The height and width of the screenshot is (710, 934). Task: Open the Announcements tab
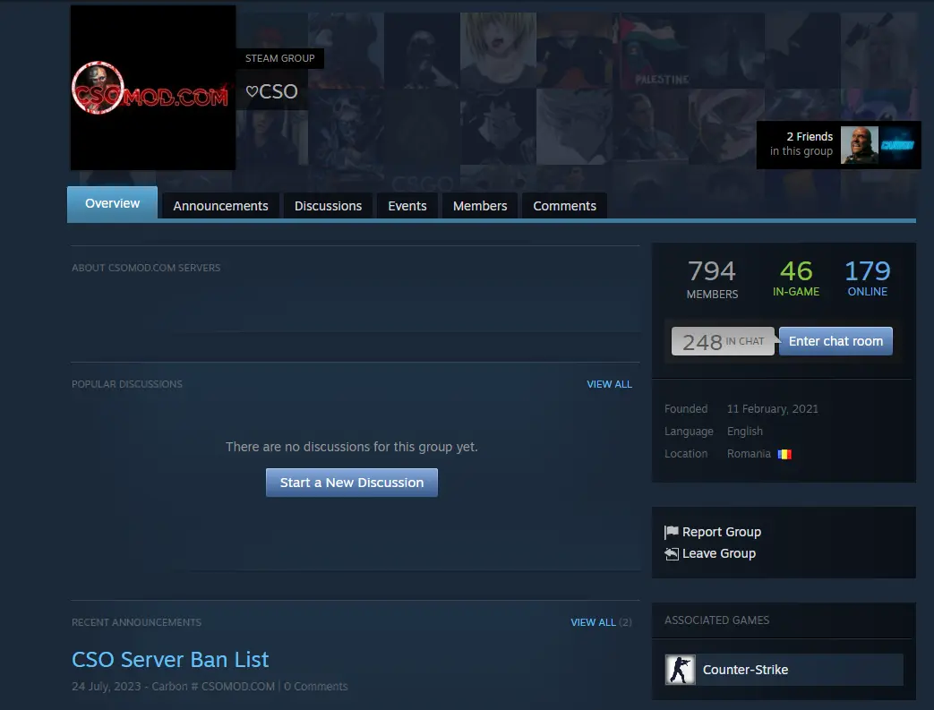[220, 206]
